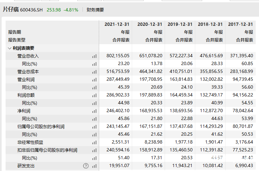The height and width of the screenshot is (171, 259).
Task: Open chart icon for 归属母公司股东的净利润
Action: click(x=94, y=127)
